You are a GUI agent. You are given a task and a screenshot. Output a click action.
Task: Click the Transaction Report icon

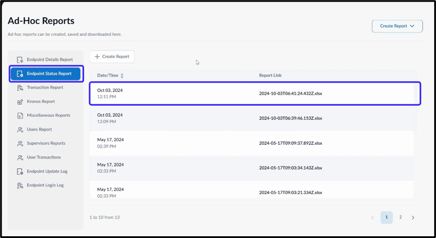(20, 88)
